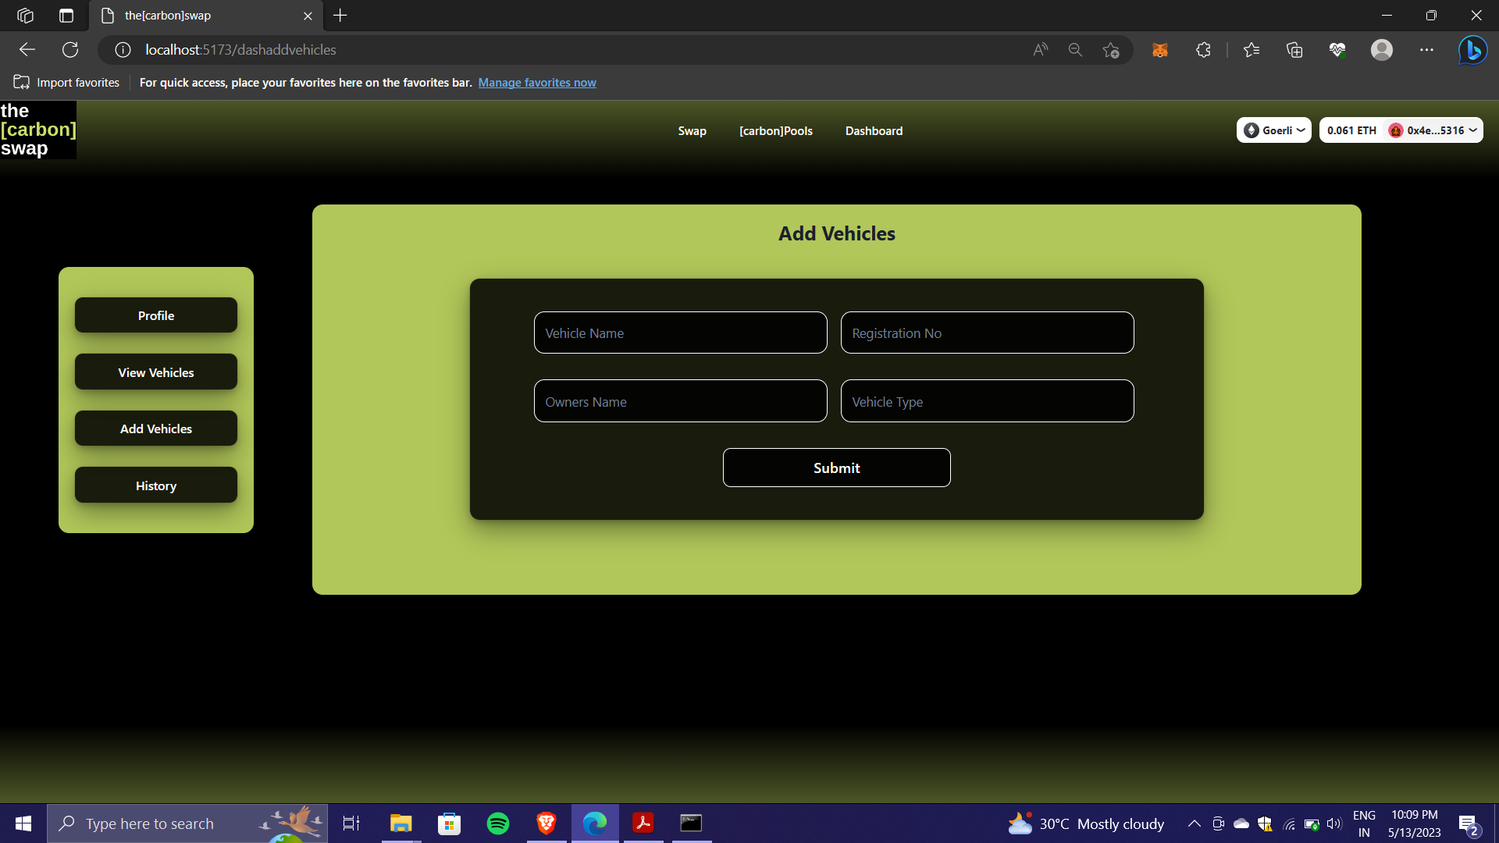Open the Goerli network dropdown
The image size is (1499, 843).
pyautogui.click(x=1273, y=130)
